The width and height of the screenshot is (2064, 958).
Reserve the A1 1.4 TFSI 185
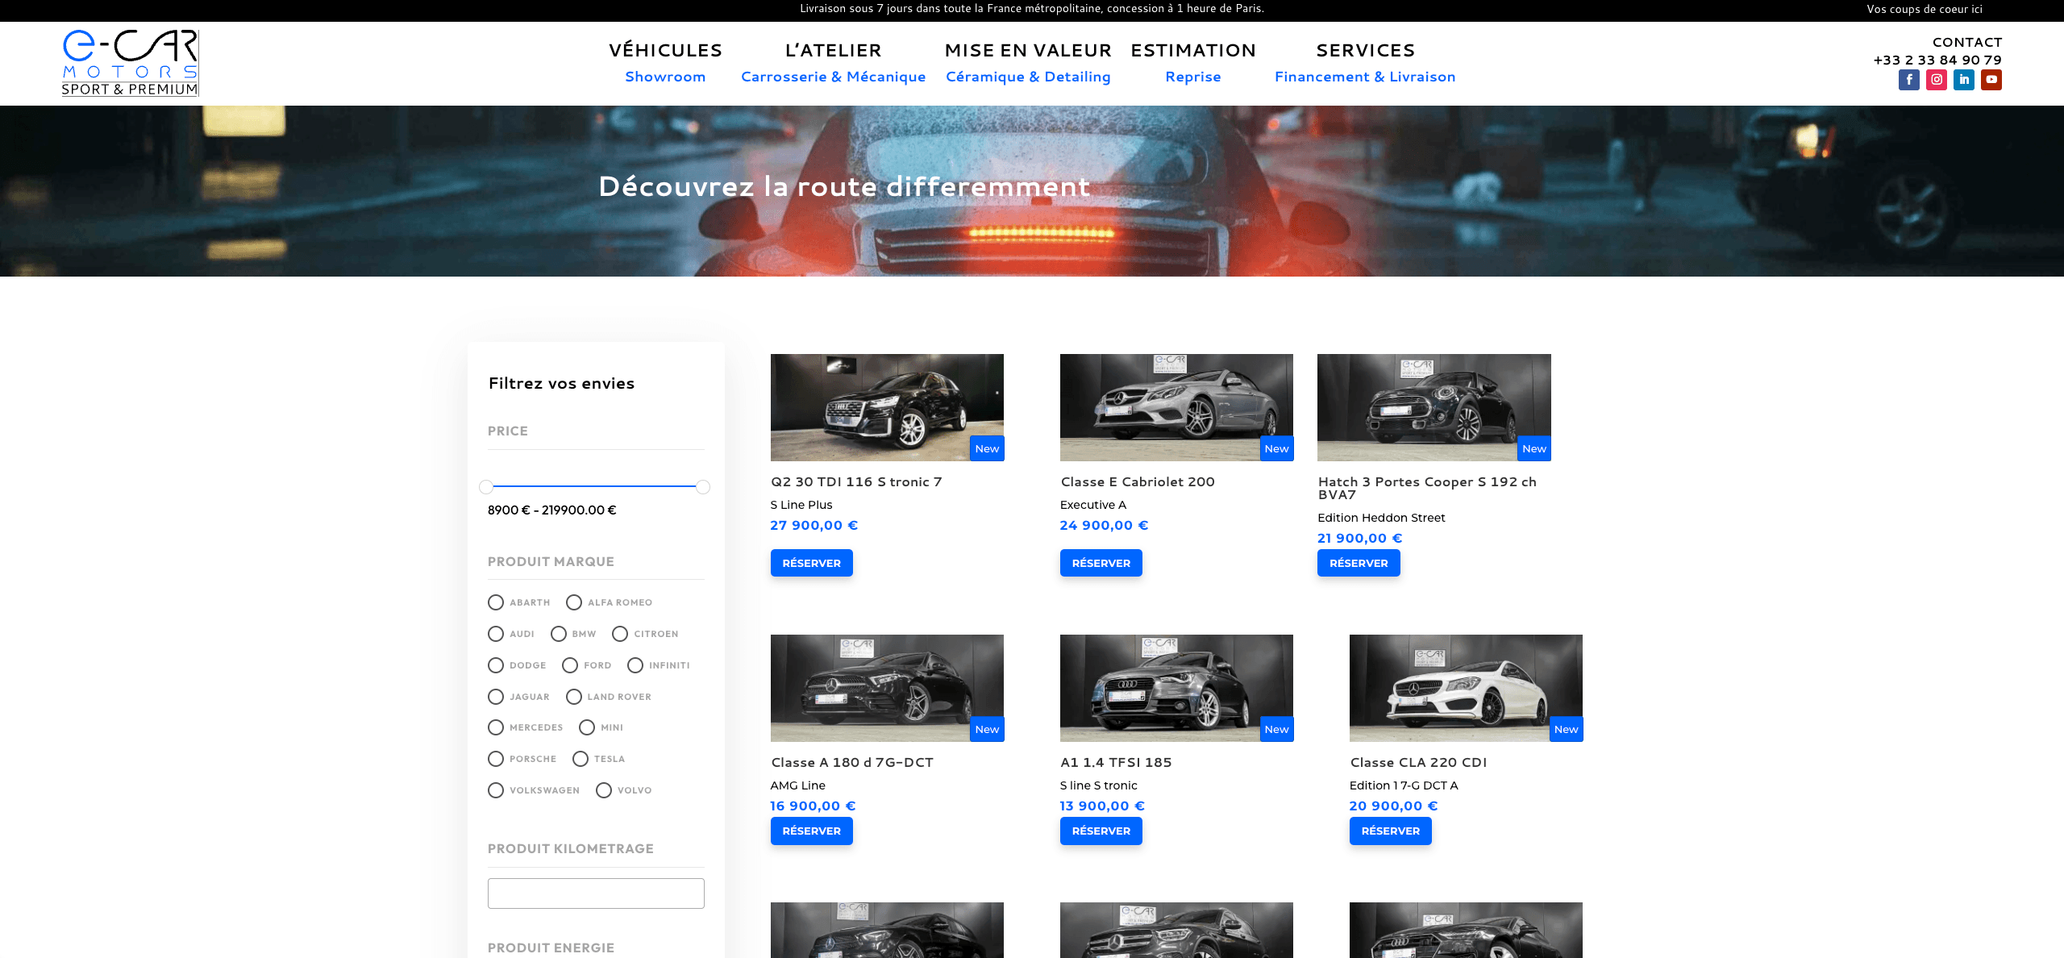tap(1101, 831)
